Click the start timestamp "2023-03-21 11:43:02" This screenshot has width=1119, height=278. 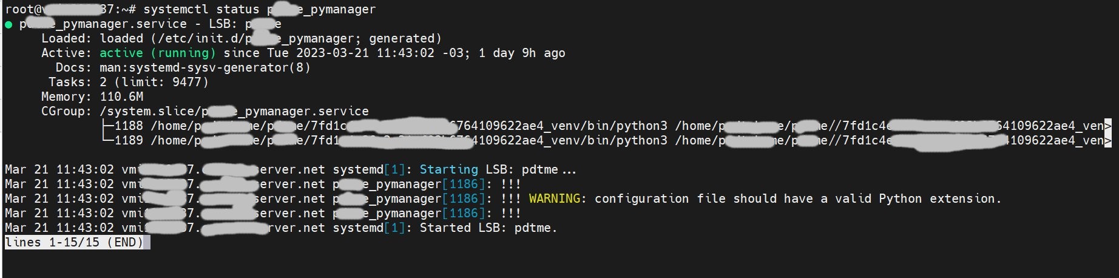(x=365, y=53)
